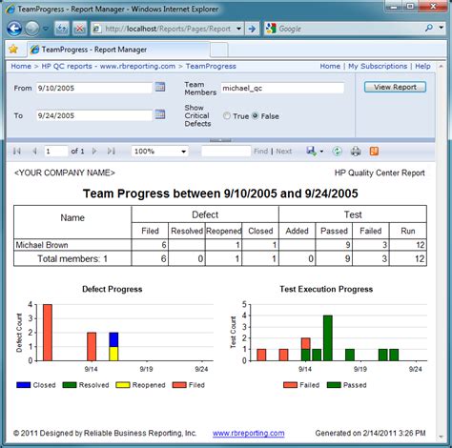Click the Team Members text field
This screenshot has width=452, height=448.
282,88
